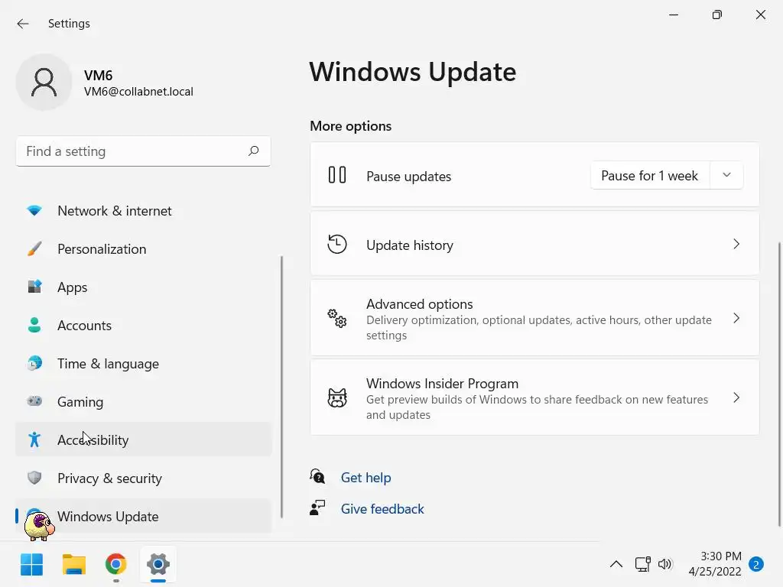Click the Advanced options gears icon
The image size is (783, 587).
tap(337, 318)
